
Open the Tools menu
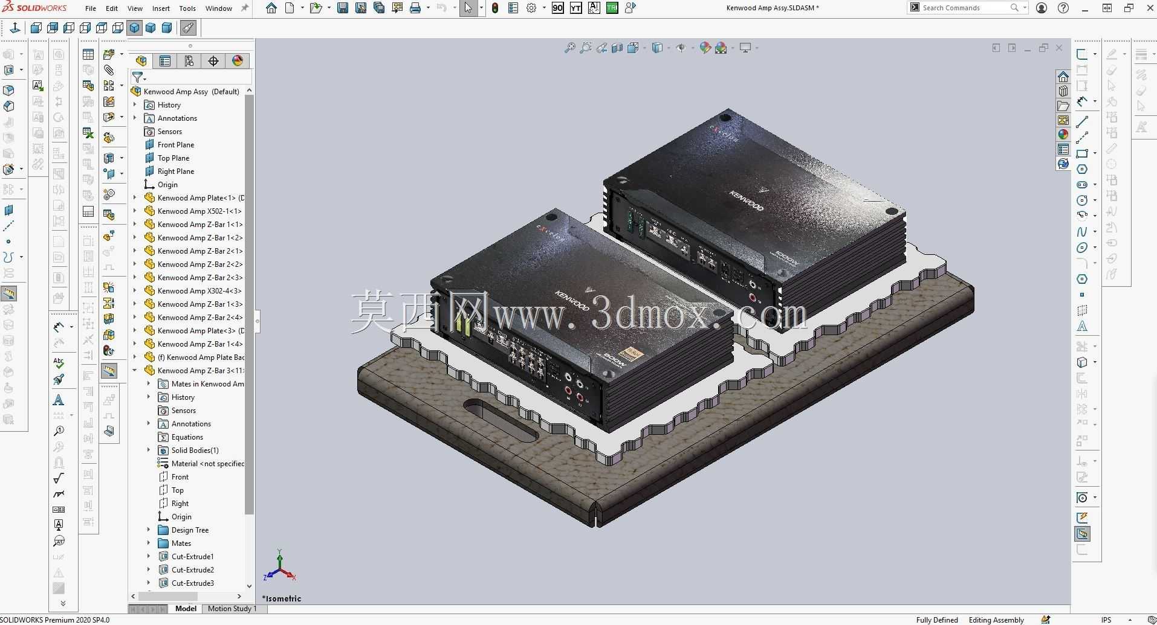(187, 8)
